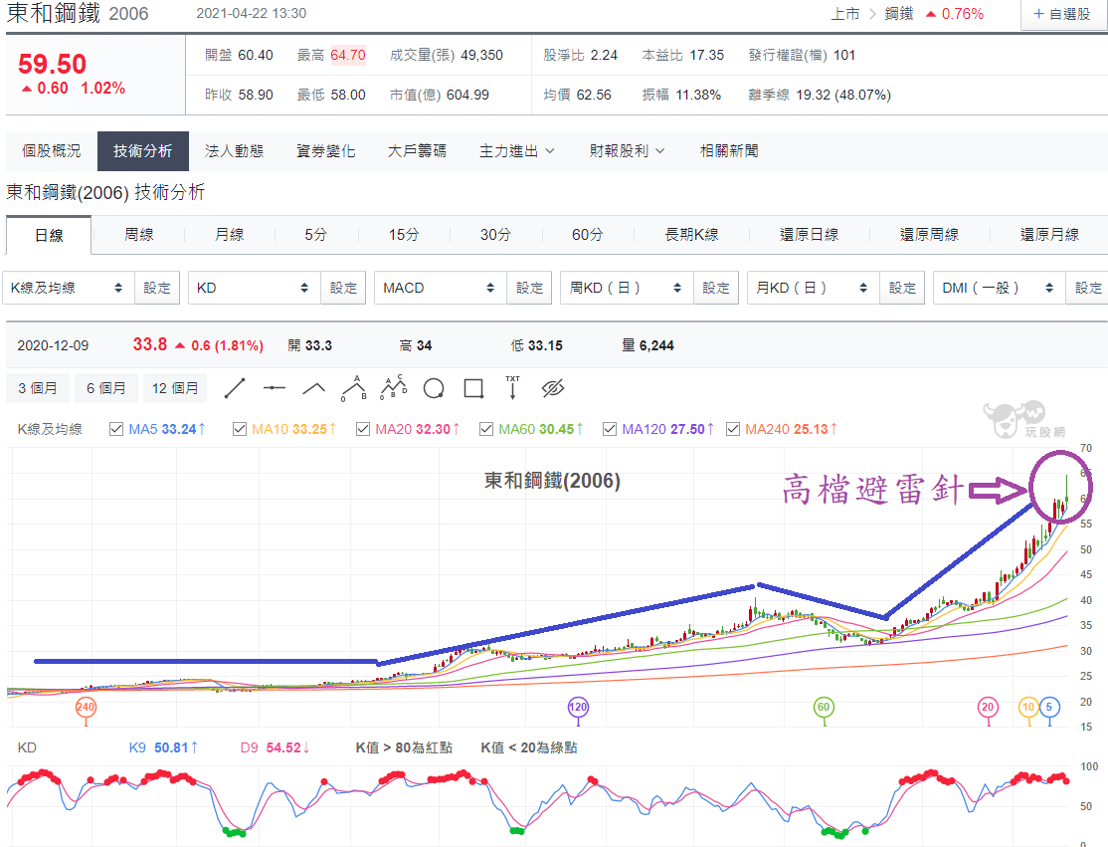The height and width of the screenshot is (847, 1108).
Task: Select the 0-A-B wave drawing tool
Action: 353,387
